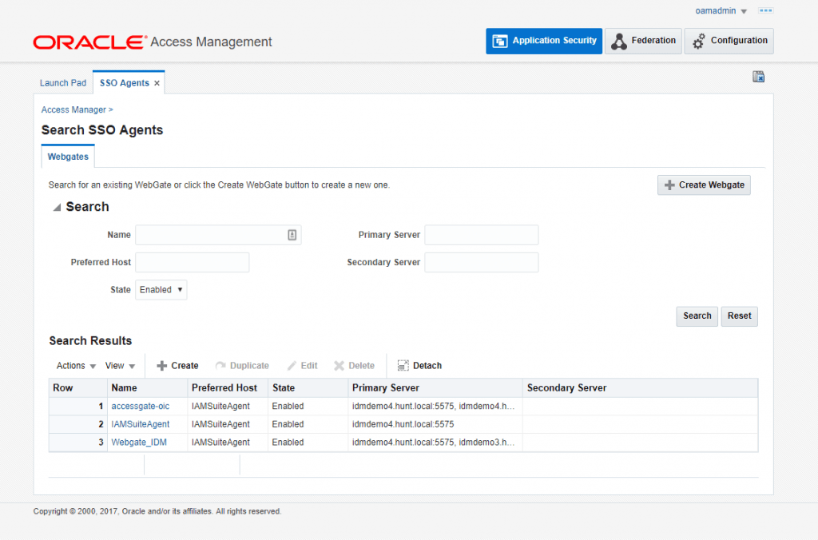Screen dimensions: 818x540
Task: Open the Federation section
Action: (642, 41)
